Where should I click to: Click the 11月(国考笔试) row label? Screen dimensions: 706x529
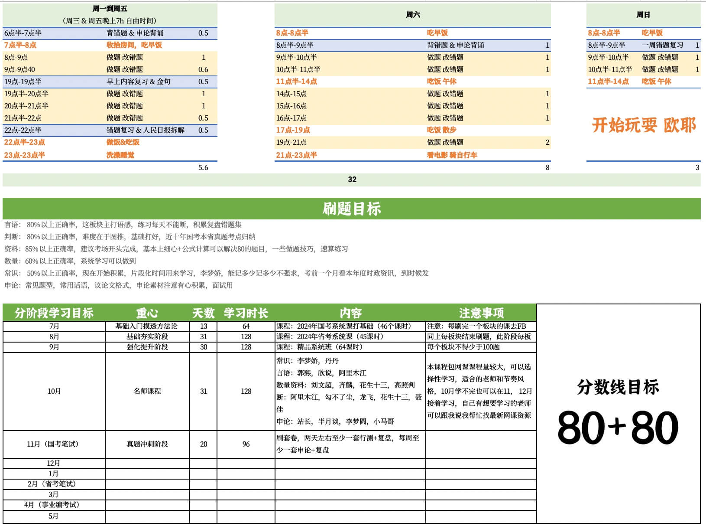click(x=54, y=444)
